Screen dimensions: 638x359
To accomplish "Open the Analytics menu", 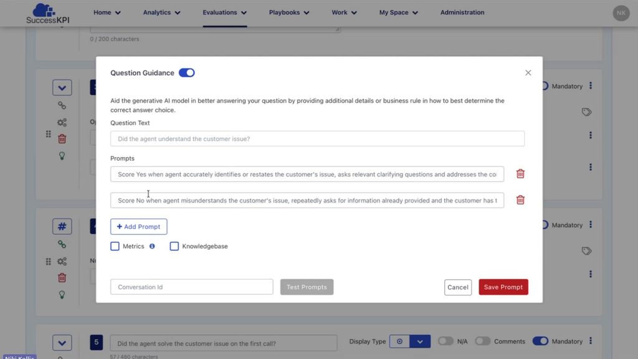I will tap(161, 12).
